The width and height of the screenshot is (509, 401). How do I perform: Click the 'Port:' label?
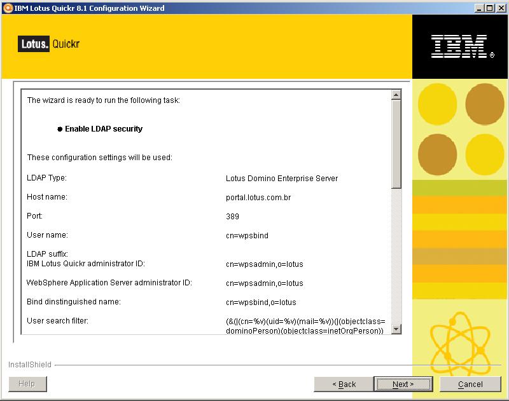click(35, 216)
